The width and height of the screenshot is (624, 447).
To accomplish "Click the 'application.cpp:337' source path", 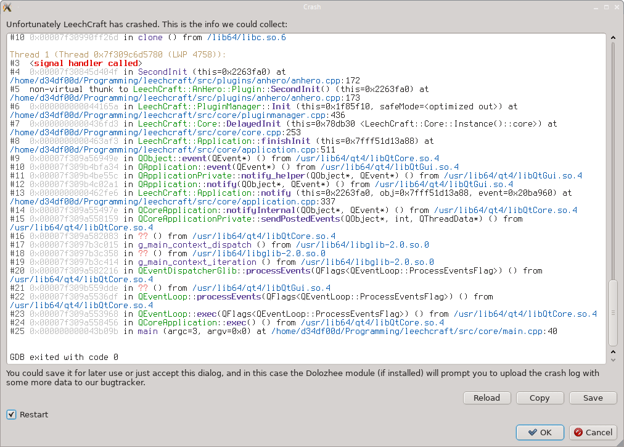I will [172, 202].
